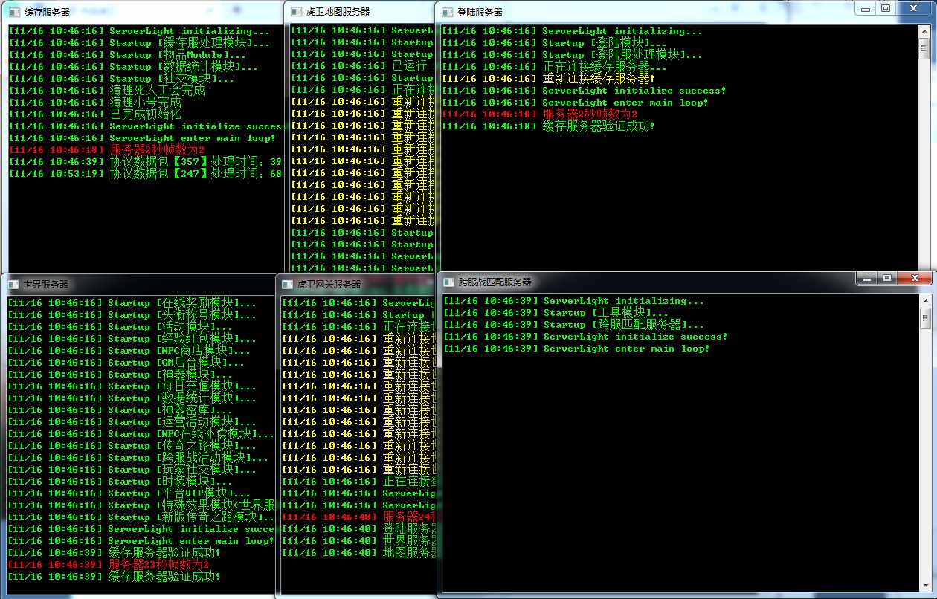937x599 pixels.
Task: Click the 世界服务器 console window icon
Action: [x=13, y=285]
